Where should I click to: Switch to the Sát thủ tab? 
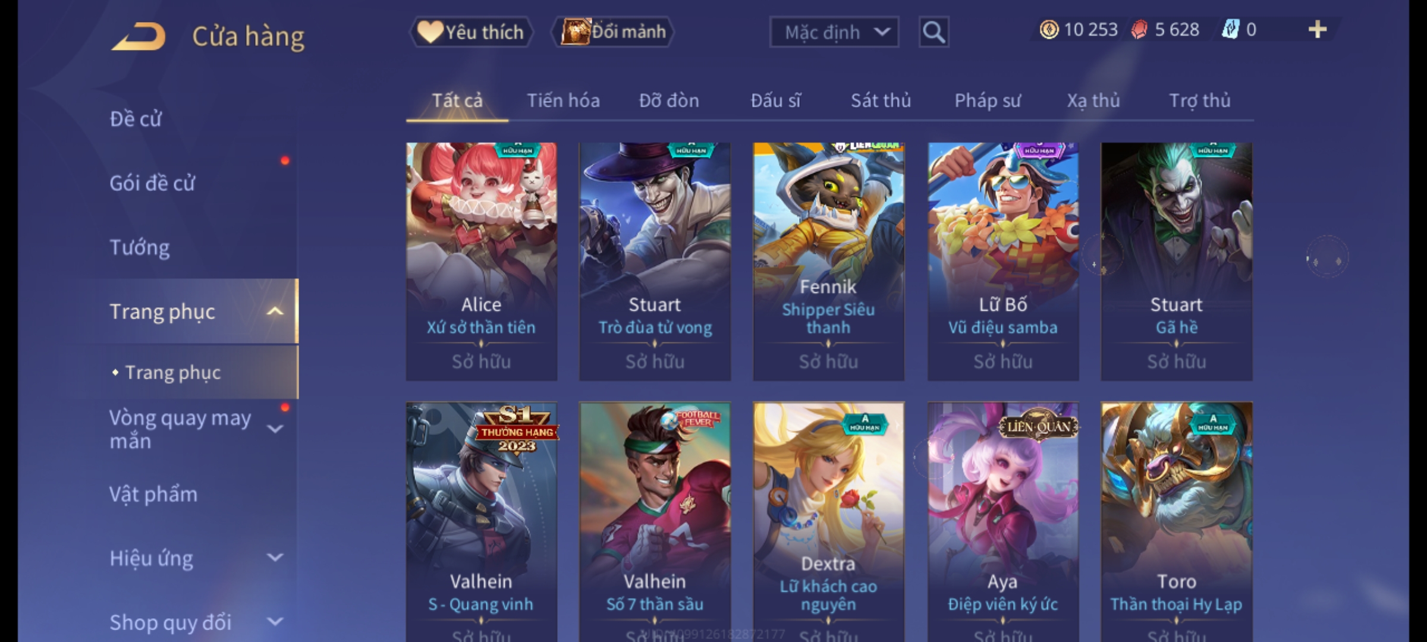pos(881,100)
